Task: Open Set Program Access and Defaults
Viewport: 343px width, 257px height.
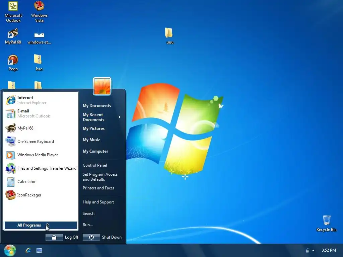Action: (x=100, y=177)
